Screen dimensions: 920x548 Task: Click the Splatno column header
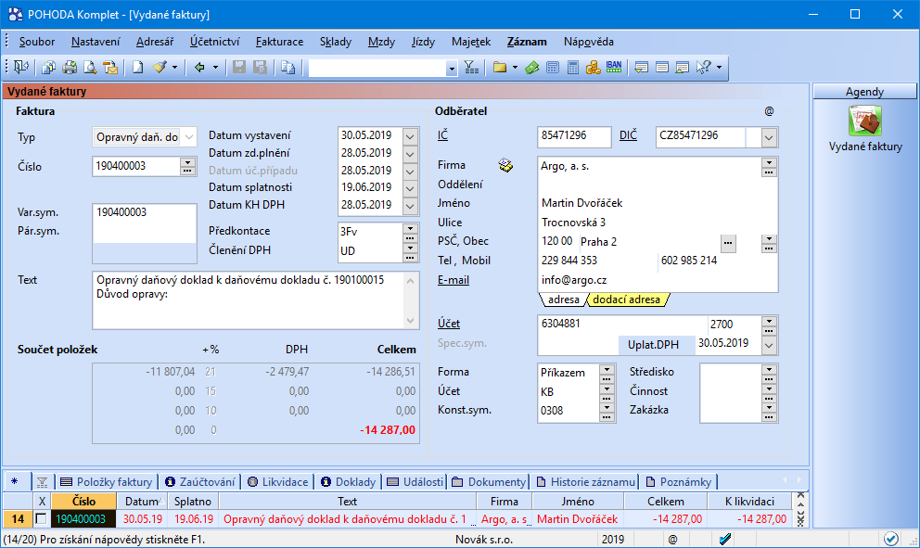193,501
